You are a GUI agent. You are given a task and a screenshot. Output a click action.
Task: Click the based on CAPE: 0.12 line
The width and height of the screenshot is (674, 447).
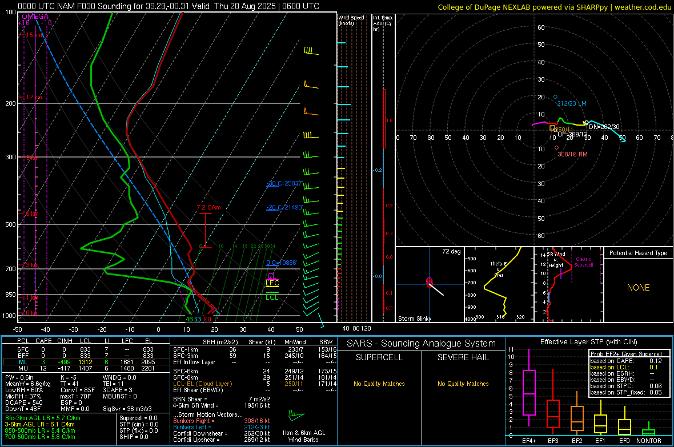point(626,361)
